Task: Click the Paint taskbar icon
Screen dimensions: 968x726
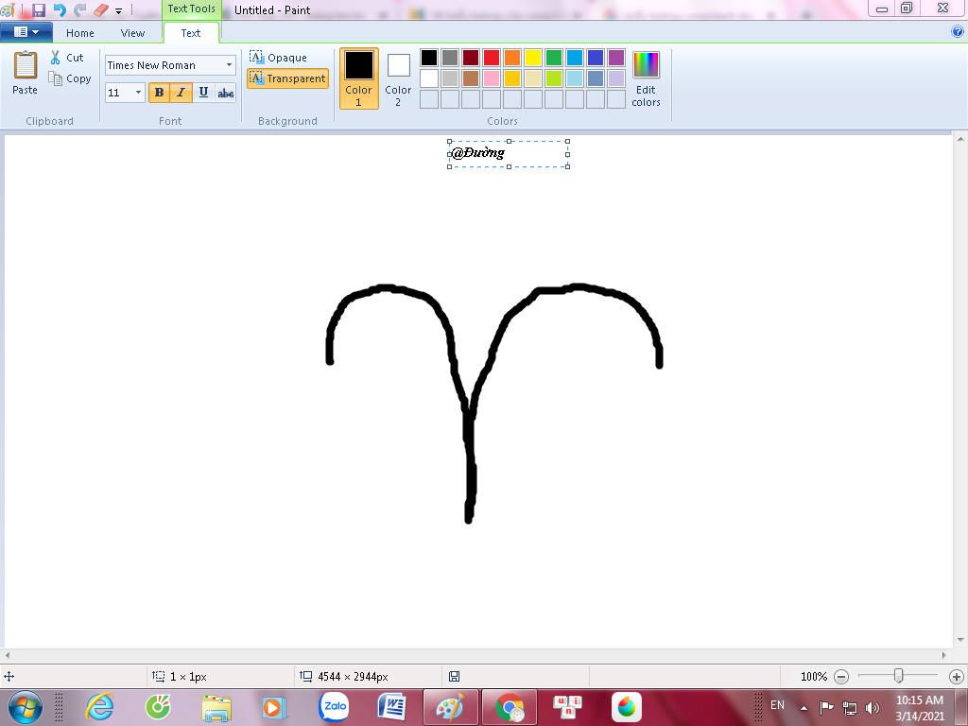Action: 450,707
